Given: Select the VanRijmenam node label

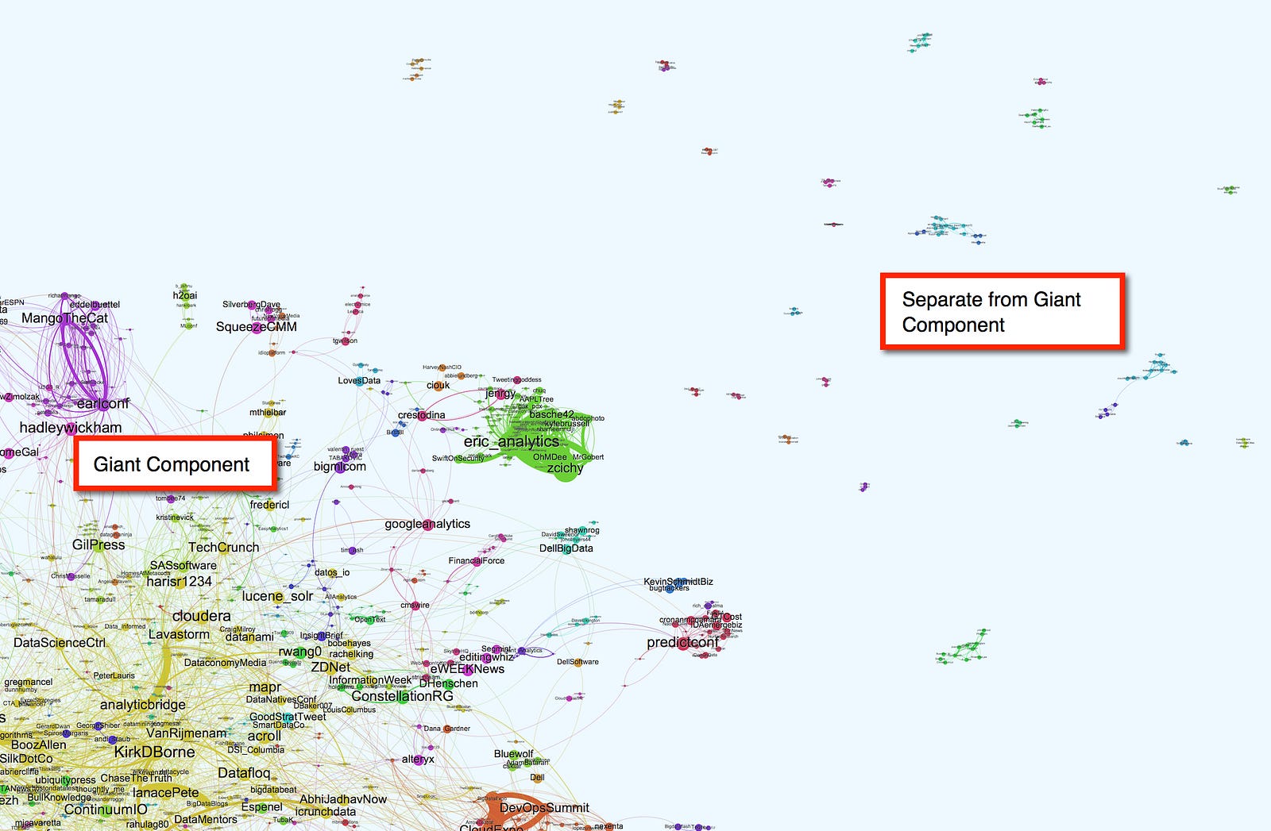Looking at the screenshot, I should 187,734.
